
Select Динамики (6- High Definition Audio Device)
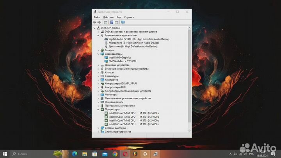pos(133,46)
